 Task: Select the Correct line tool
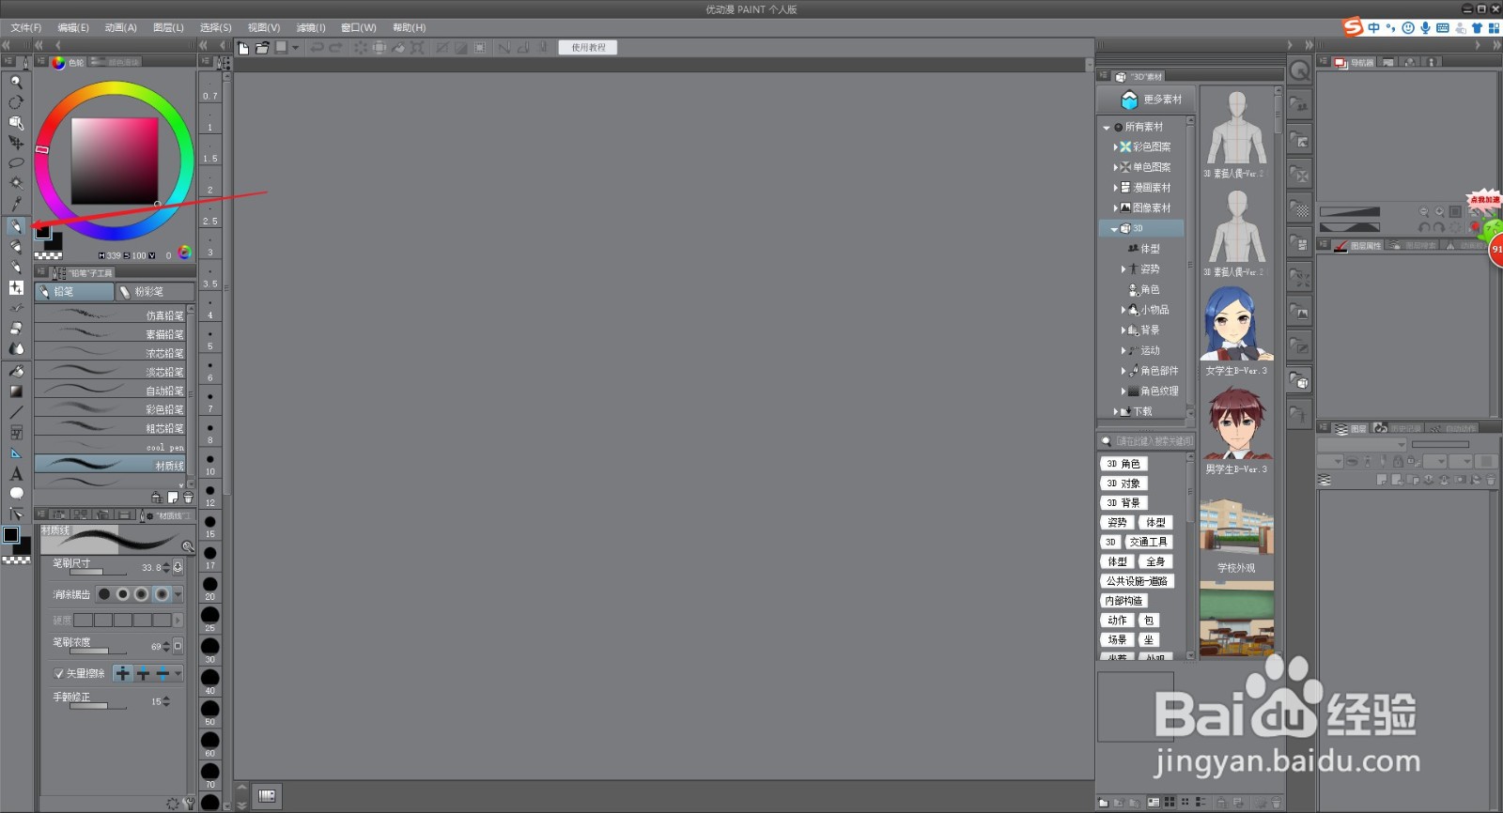16,514
